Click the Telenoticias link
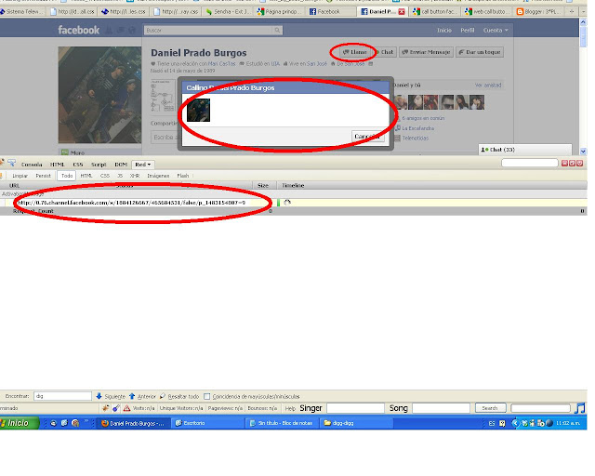This screenshot has width=595, height=476. pyautogui.click(x=416, y=139)
